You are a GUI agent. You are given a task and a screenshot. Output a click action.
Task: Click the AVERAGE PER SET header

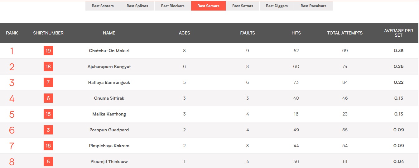[x=398, y=33]
